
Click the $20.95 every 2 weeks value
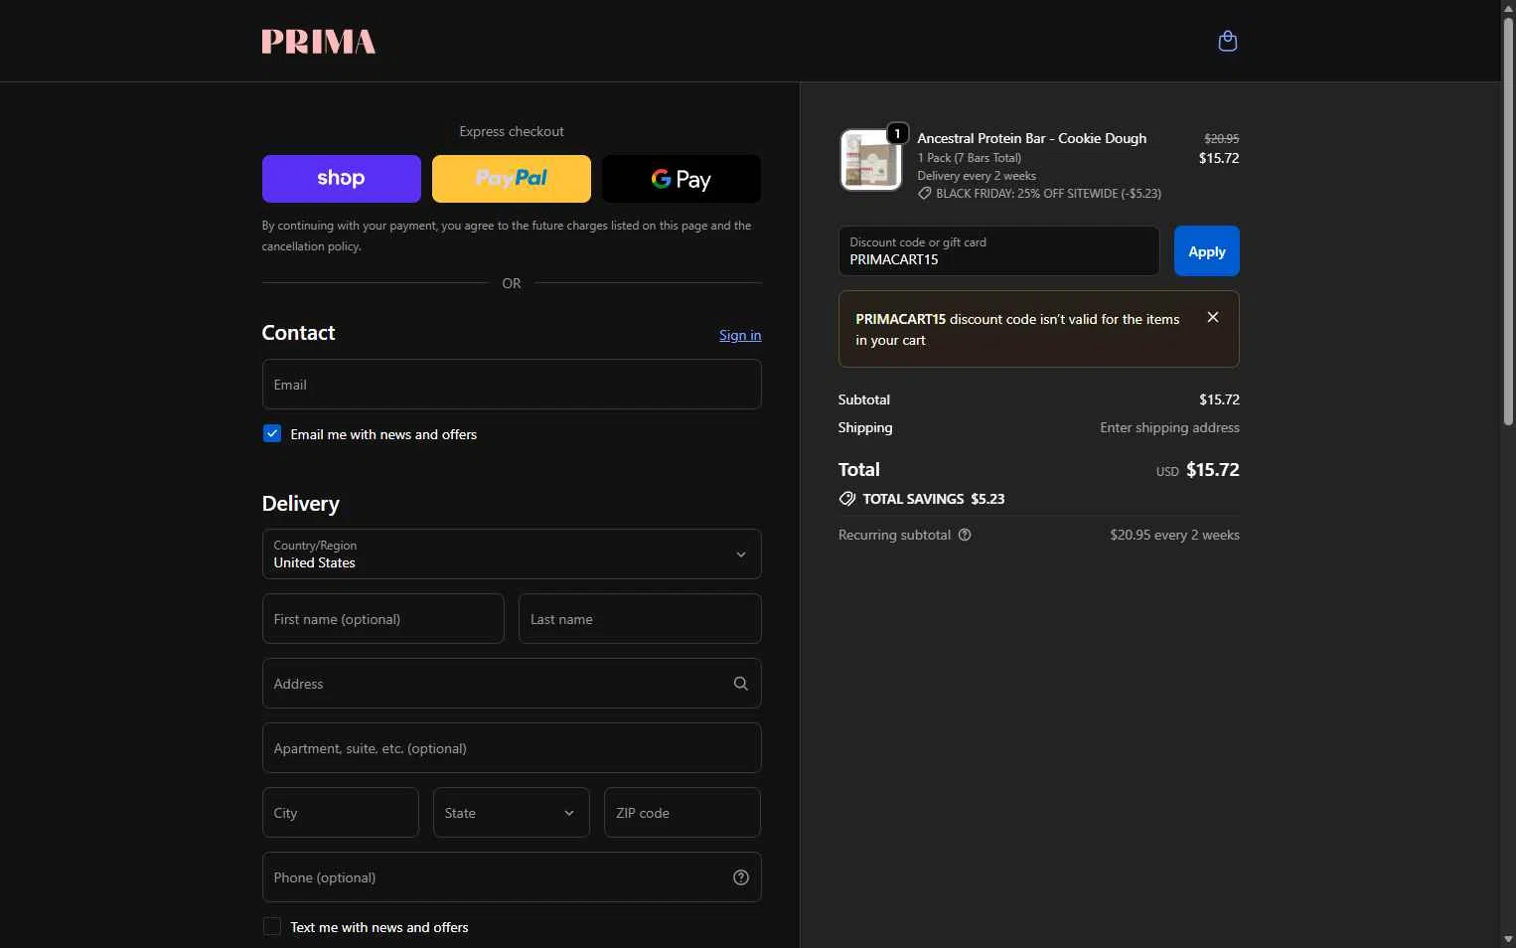coord(1174,535)
